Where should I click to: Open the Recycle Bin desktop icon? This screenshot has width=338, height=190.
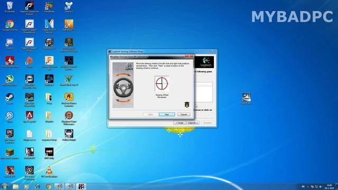10,7
